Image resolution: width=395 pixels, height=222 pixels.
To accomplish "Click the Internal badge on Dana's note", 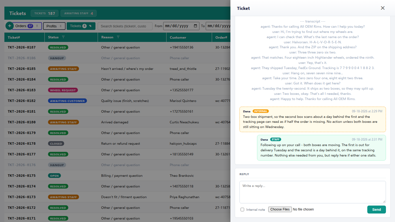I will [261, 111].
